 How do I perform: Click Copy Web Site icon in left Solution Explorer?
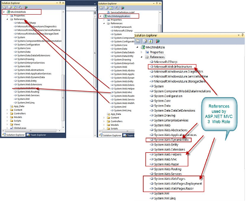pos(20,7)
